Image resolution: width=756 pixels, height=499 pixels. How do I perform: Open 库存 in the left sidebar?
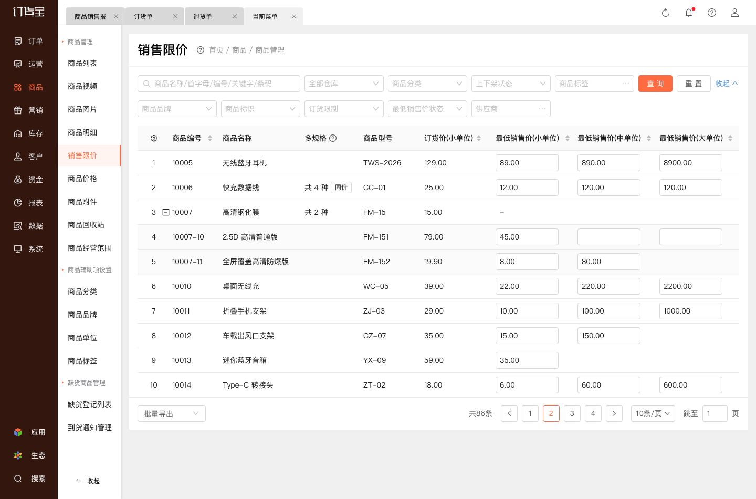pos(29,133)
